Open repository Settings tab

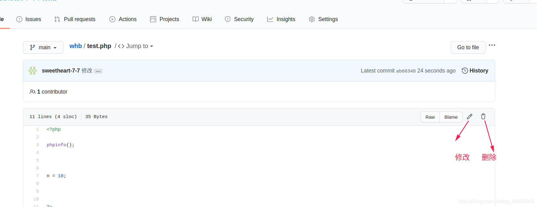[x=323, y=19]
